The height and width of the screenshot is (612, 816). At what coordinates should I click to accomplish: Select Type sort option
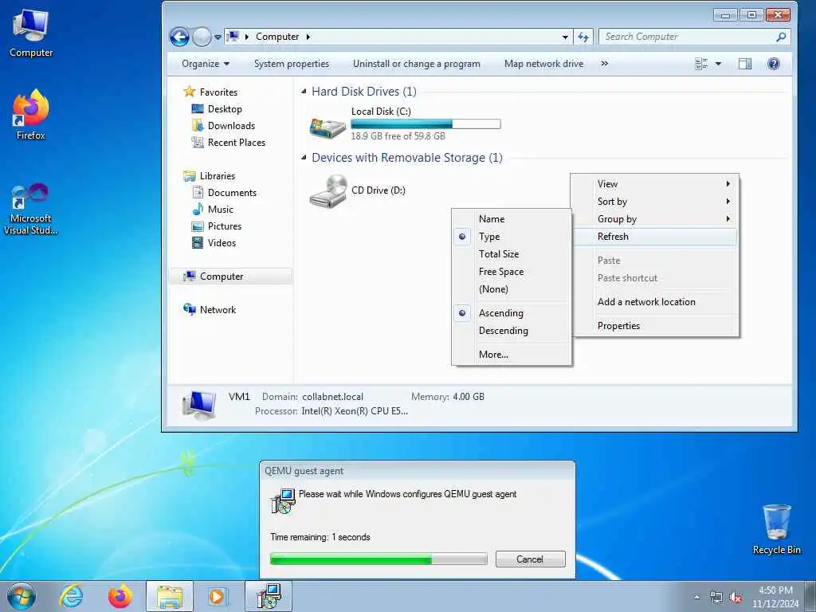pos(512,236)
